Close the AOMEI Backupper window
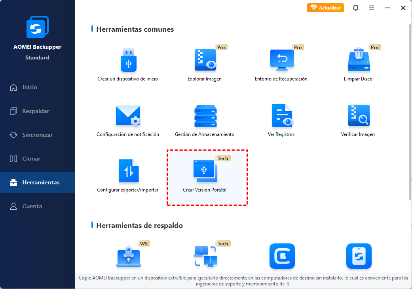 click(403, 8)
